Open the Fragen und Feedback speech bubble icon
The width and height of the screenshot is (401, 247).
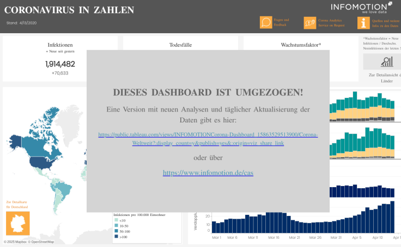[266, 22]
